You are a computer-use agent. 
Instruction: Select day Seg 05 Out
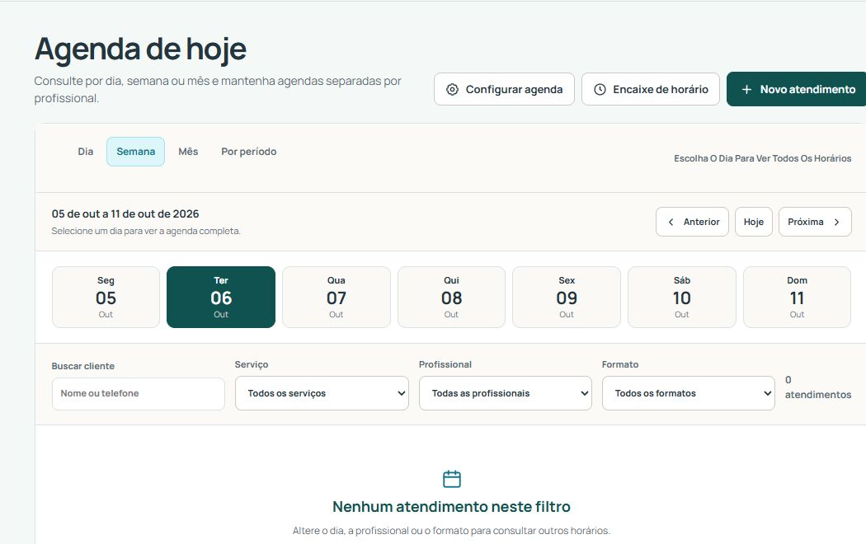[106, 298]
